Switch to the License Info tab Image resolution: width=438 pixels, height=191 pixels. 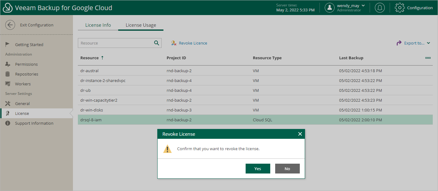98,25
